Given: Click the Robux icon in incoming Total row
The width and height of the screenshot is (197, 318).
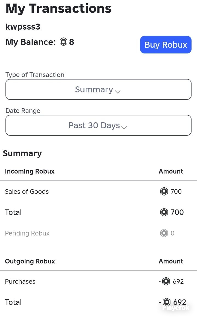Looking at the screenshot, I should click(x=164, y=212).
